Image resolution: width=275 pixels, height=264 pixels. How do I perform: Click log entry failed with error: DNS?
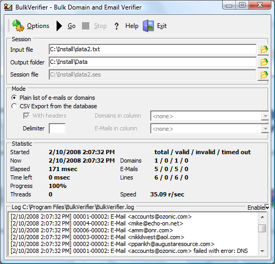(129, 251)
